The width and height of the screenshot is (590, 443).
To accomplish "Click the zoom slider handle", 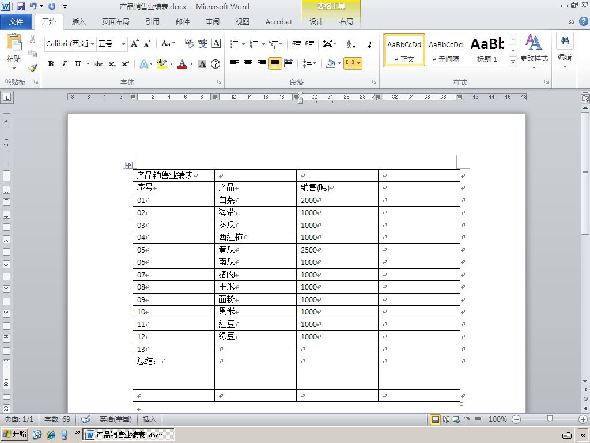I will pos(550,419).
